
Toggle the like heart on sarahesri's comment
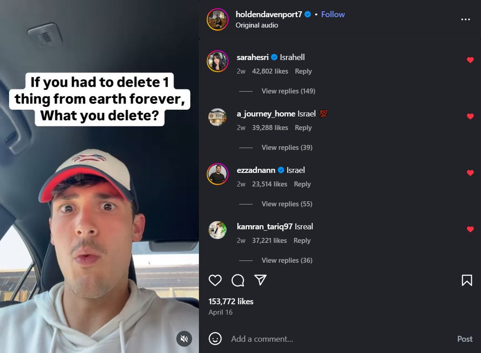click(470, 60)
